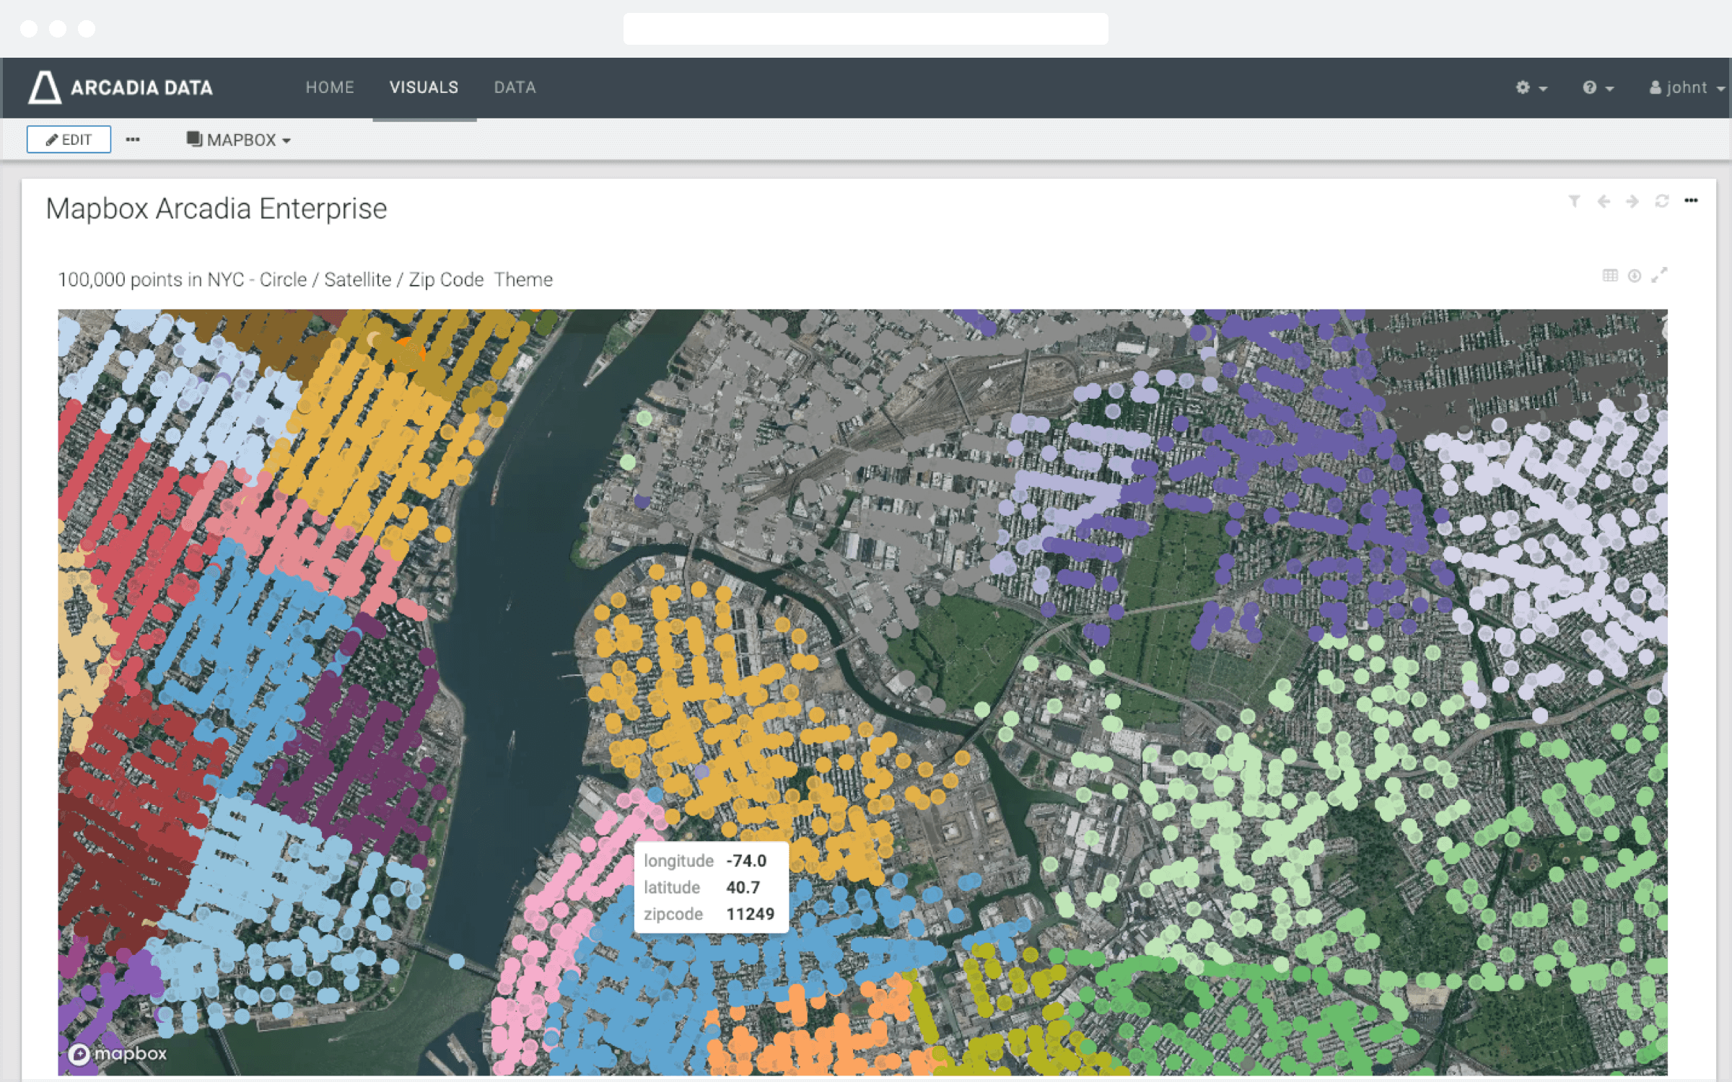Click the latitude 40.7 tooltip value

click(x=743, y=887)
